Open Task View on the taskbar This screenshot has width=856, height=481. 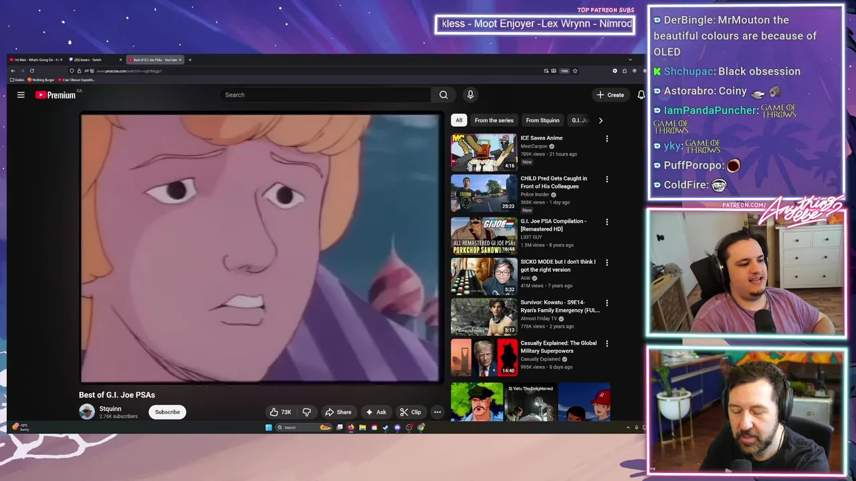[339, 428]
